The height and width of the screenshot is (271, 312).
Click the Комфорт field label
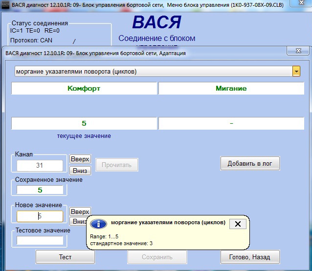(x=84, y=88)
